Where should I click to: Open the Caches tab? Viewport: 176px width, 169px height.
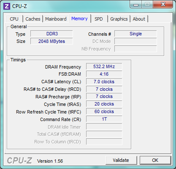[33, 19]
